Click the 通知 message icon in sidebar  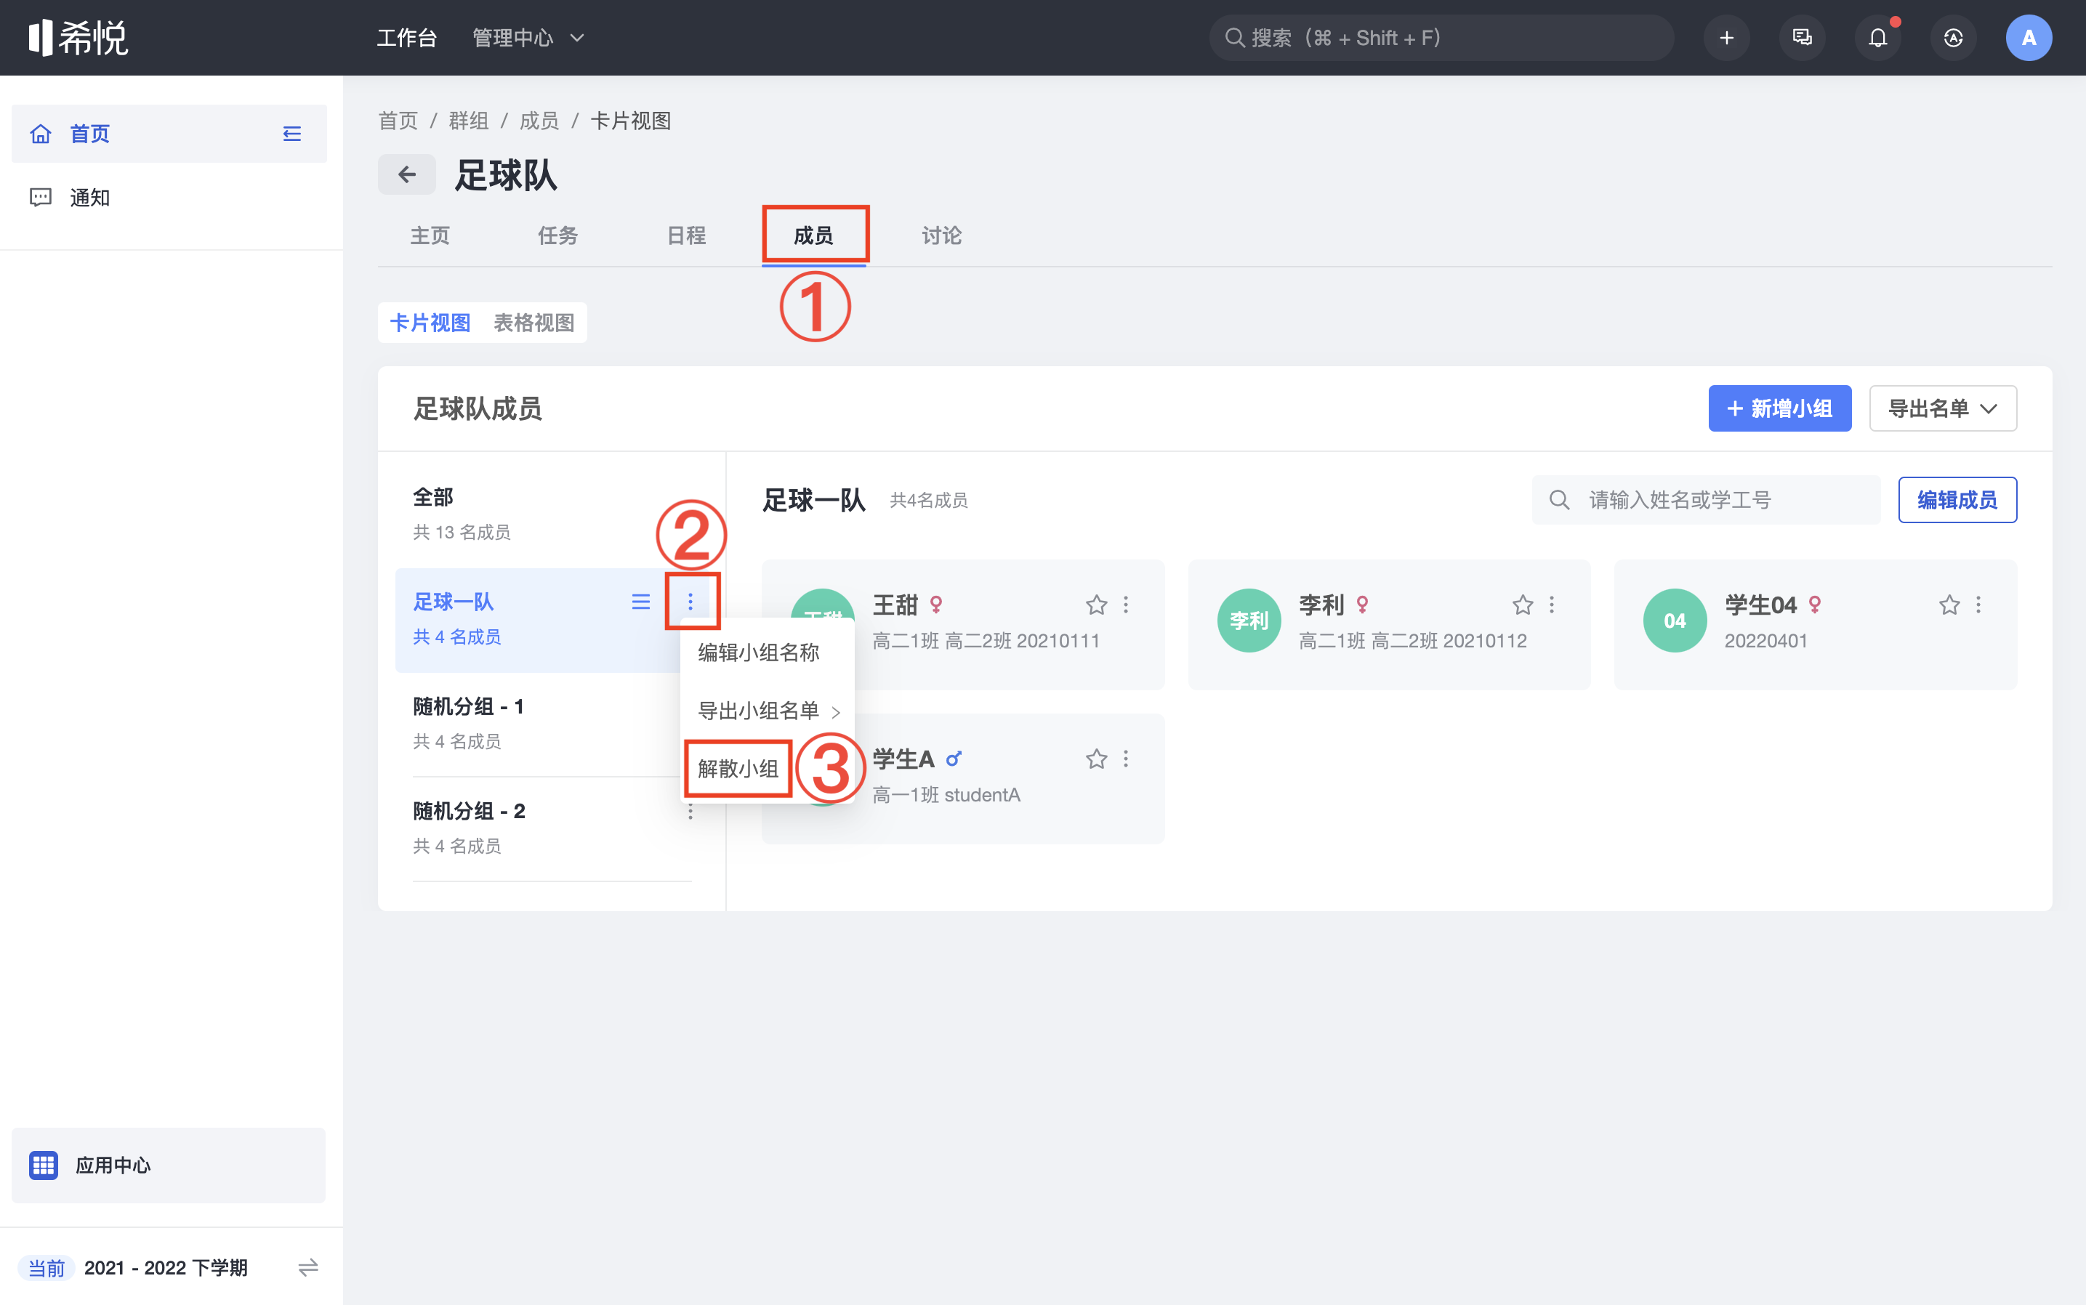click(x=41, y=198)
